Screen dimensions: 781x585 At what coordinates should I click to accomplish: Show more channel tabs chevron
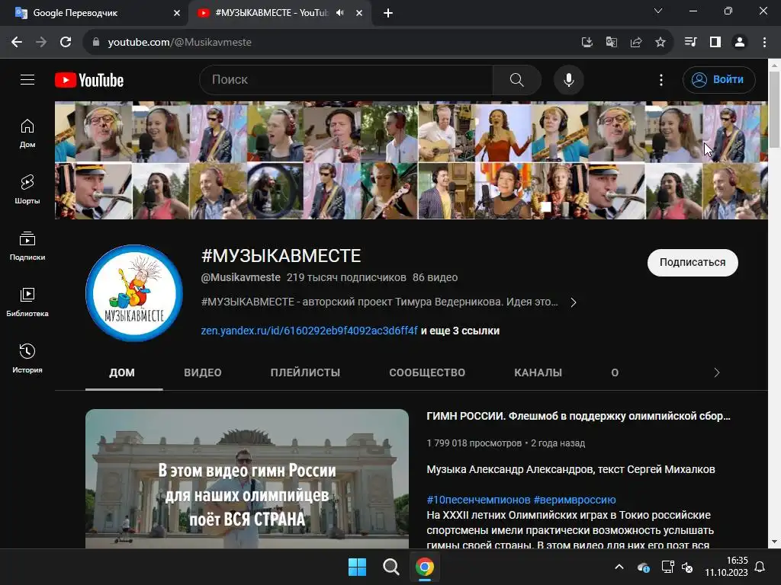pos(716,372)
